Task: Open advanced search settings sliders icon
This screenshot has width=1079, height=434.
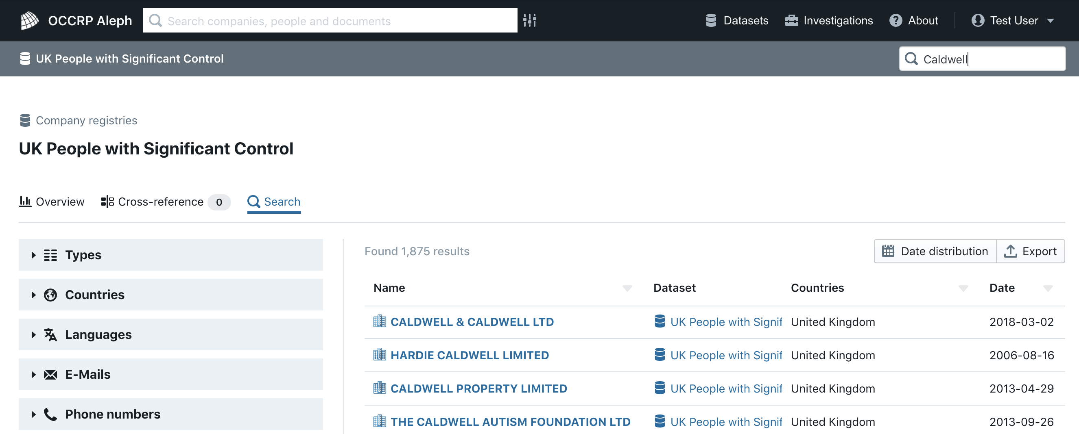Action: 529,20
